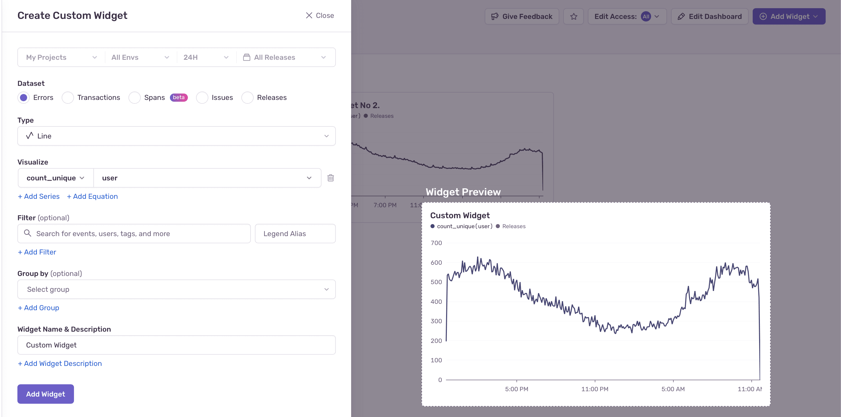Click the + Add Group link
Screen dimensions: 841x417
pyautogui.click(x=38, y=308)
